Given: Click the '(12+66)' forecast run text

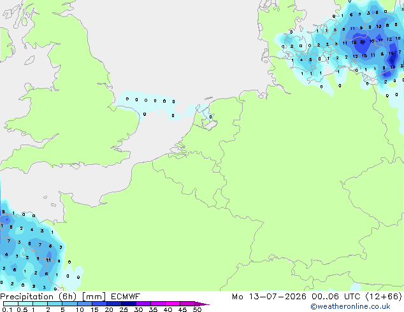Looking at the screenshot, I should (384, 297).
